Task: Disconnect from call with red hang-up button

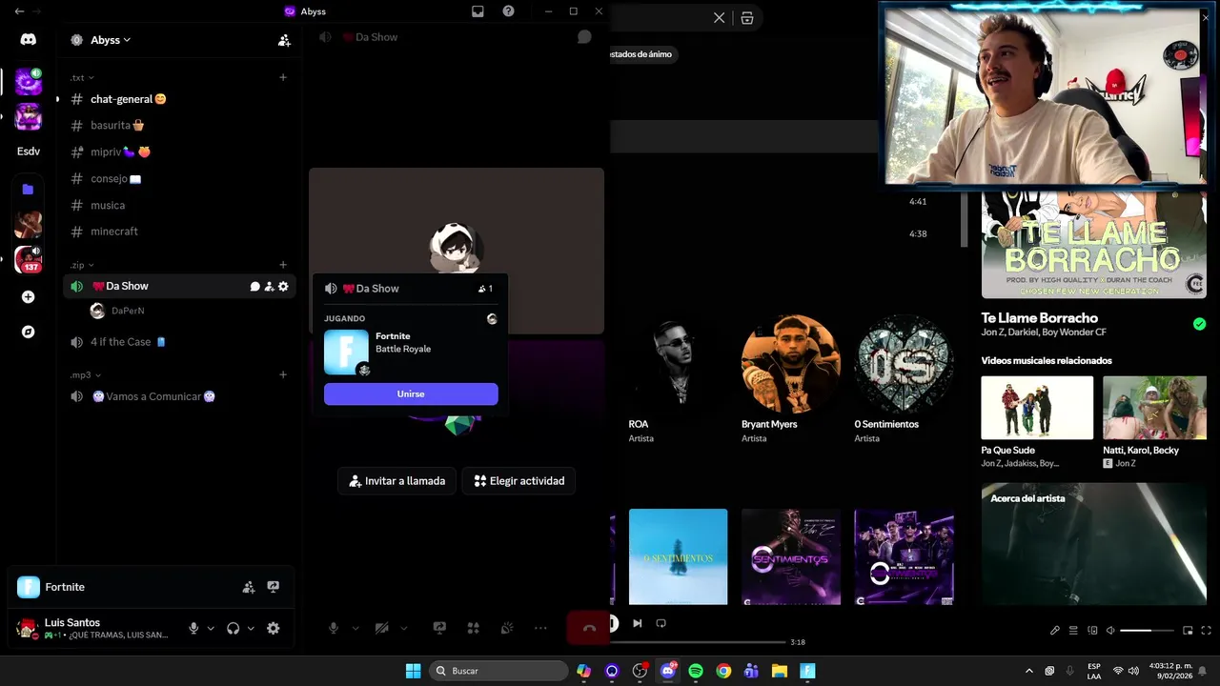Action: (x=588, y=628)
